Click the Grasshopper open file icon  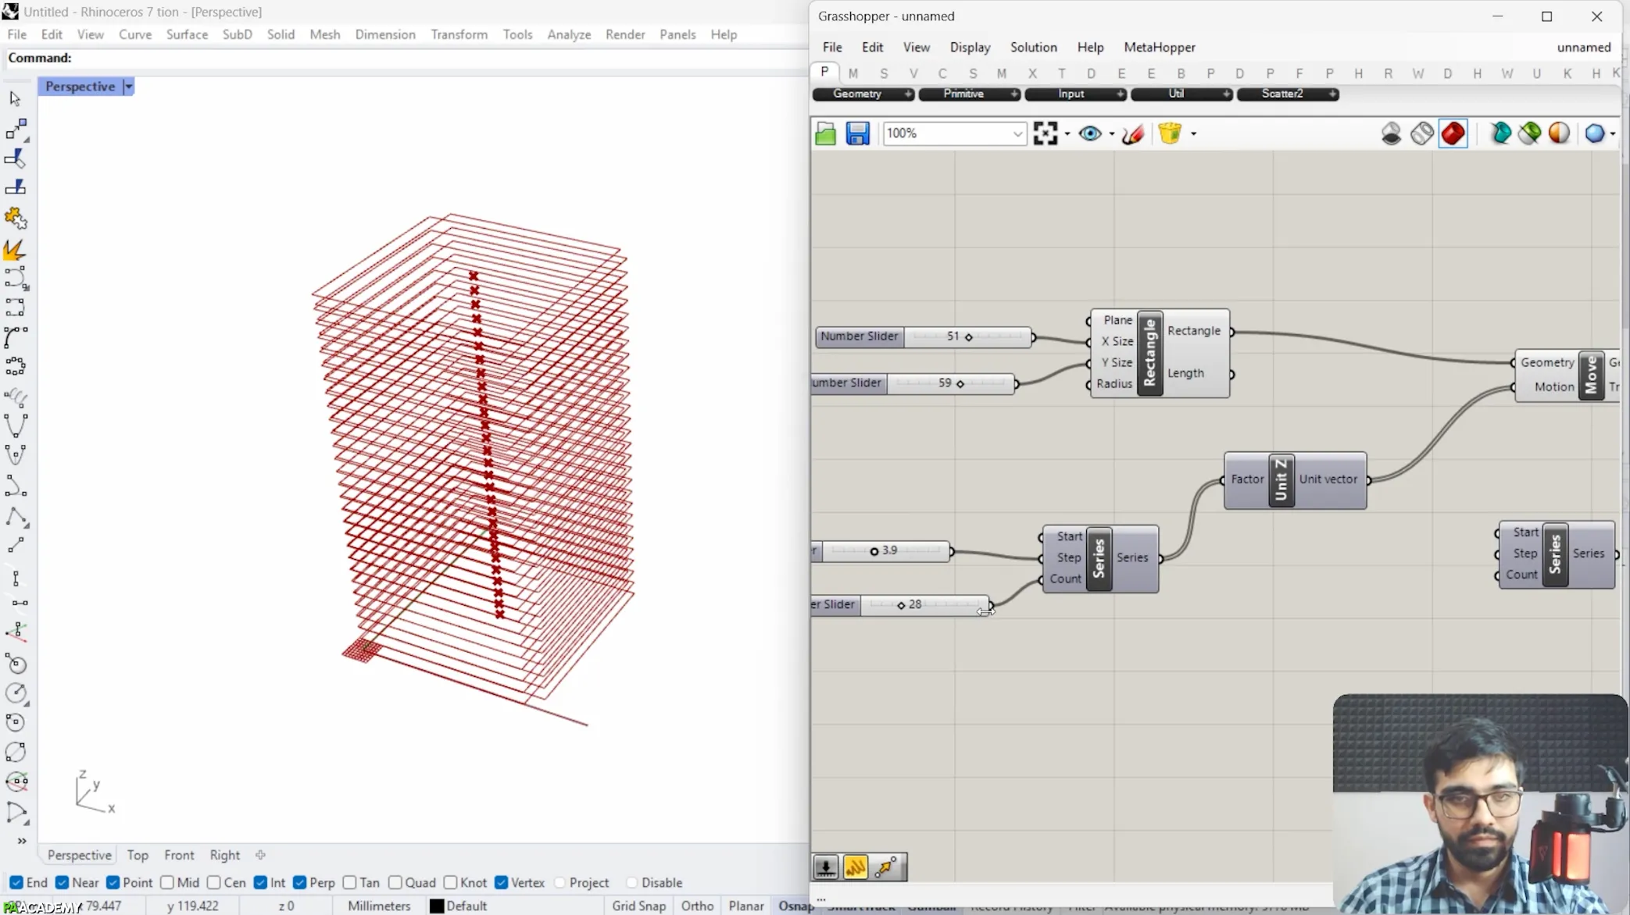(825, 134)
